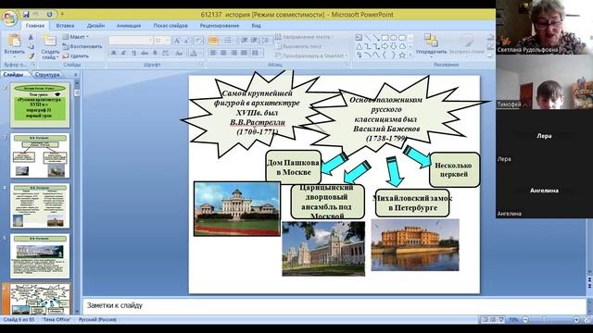Select the bulleted list icon

point(213,41)
